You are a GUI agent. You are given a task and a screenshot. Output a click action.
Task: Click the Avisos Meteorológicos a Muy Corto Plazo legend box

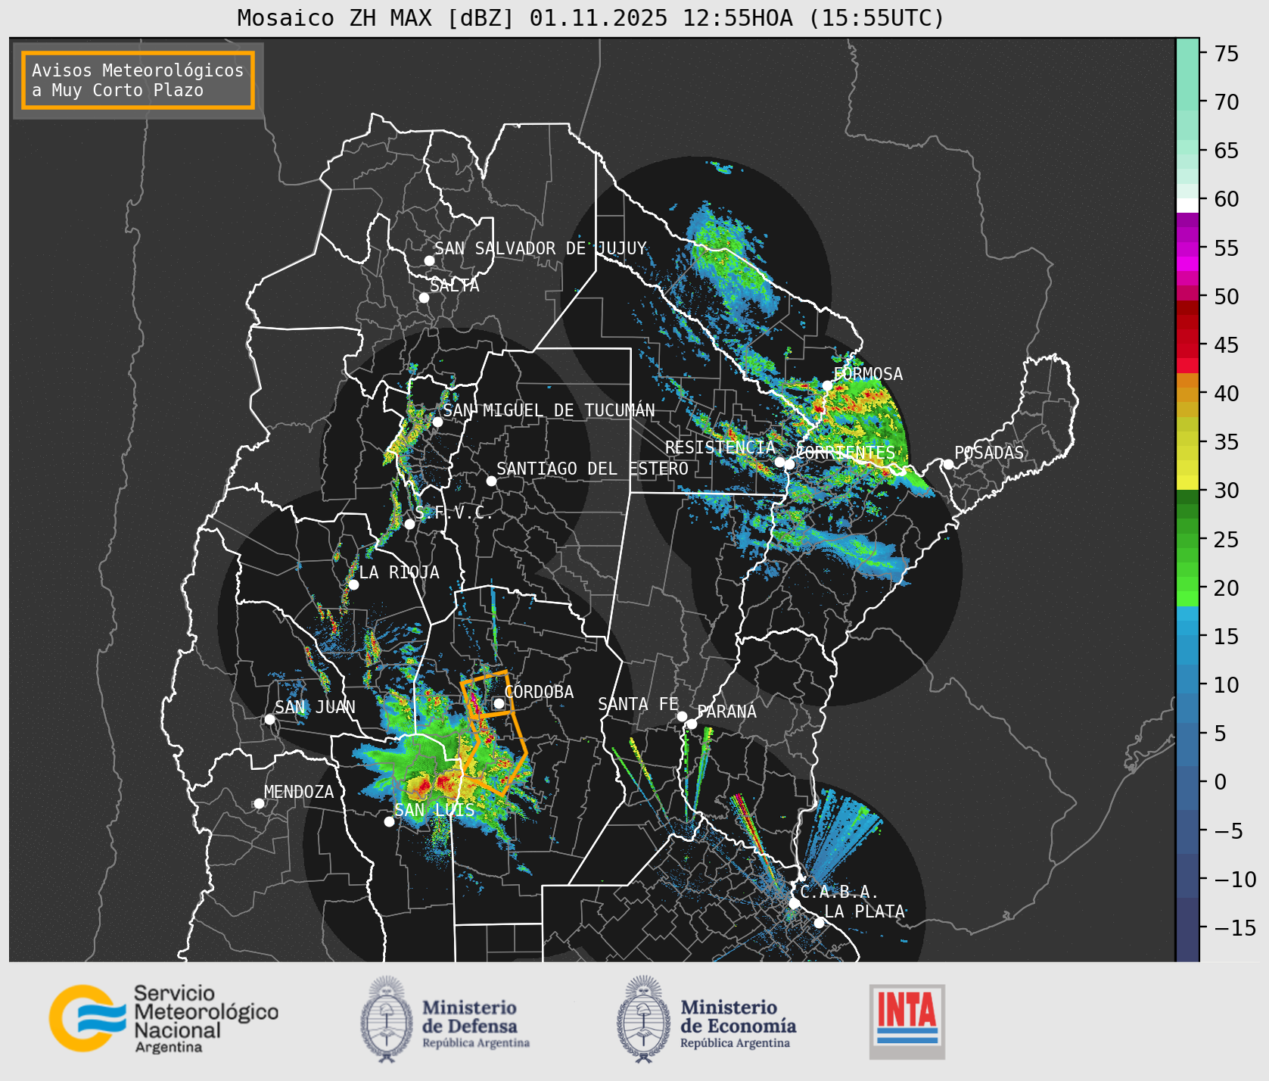coord(138,80)
